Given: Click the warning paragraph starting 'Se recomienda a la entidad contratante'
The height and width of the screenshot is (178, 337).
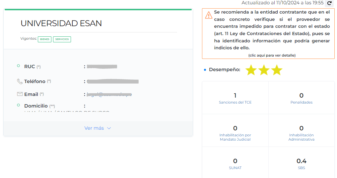Looking at the screenshot, I should 272,30.
